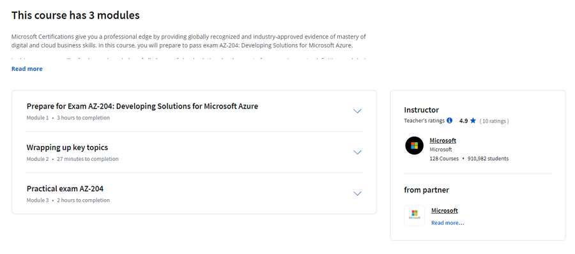Viewport: 575px width, 254px height.
Task: Expand the Practical exam AZ-204 chevron
Action: (357, 193)
